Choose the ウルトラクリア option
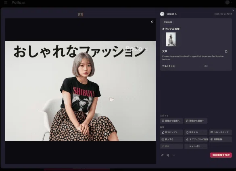236x171 pixels. (220, 132)
